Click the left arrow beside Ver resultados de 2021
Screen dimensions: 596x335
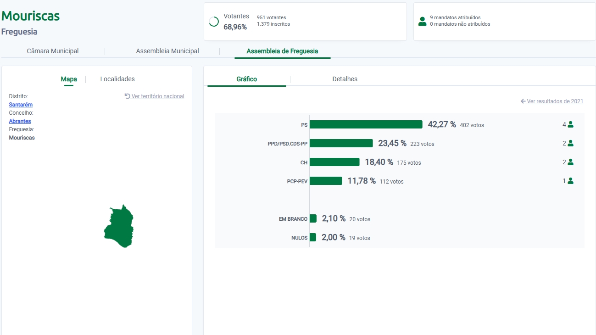tap(523, 101)
